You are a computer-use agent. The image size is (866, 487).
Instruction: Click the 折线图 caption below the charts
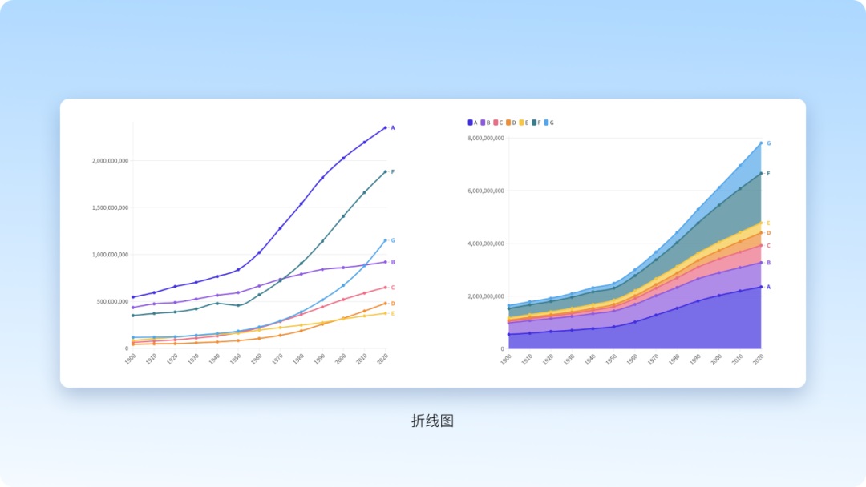(433, 421)
